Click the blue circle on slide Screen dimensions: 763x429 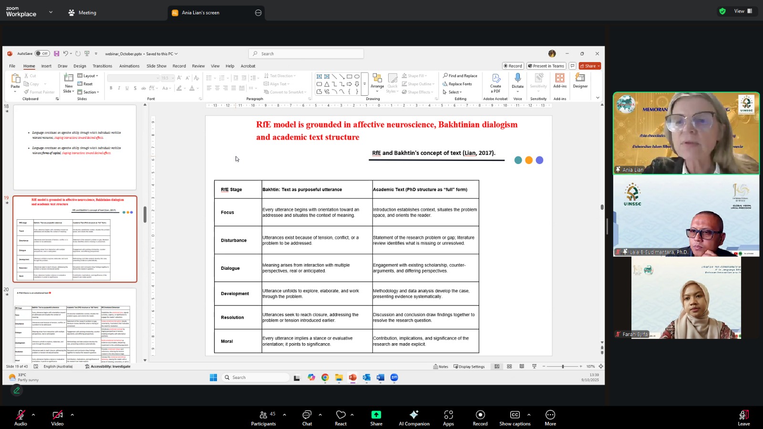coord(539,160)
